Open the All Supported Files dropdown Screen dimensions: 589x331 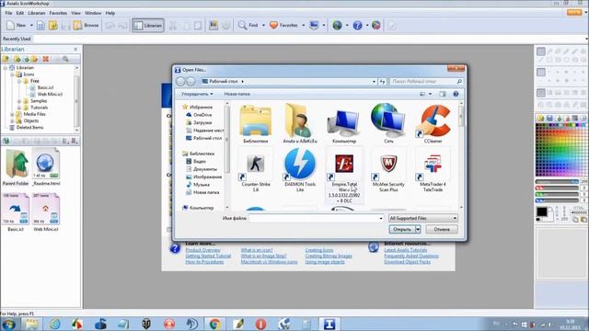pos(423,218)
